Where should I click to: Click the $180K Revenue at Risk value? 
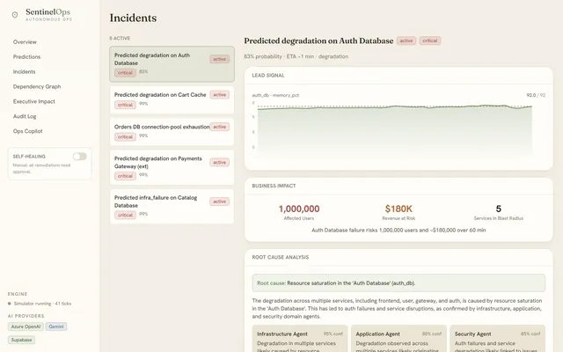click(x=398, y=209)
